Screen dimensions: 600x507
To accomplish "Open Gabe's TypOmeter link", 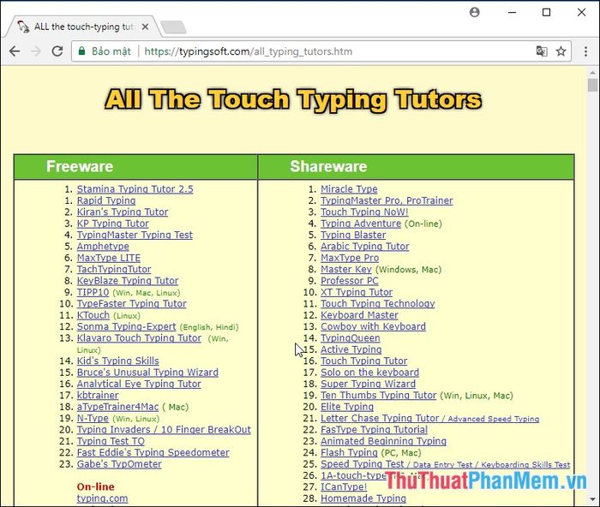I will pos(119,464).
